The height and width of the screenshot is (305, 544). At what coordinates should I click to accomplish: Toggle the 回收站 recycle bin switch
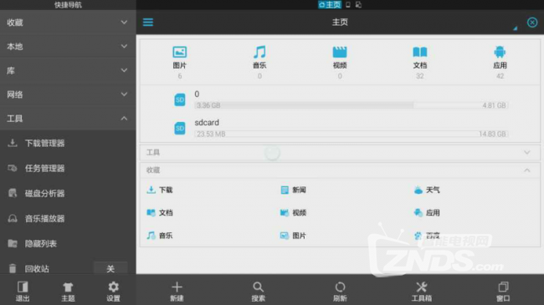tap(110, 268)
